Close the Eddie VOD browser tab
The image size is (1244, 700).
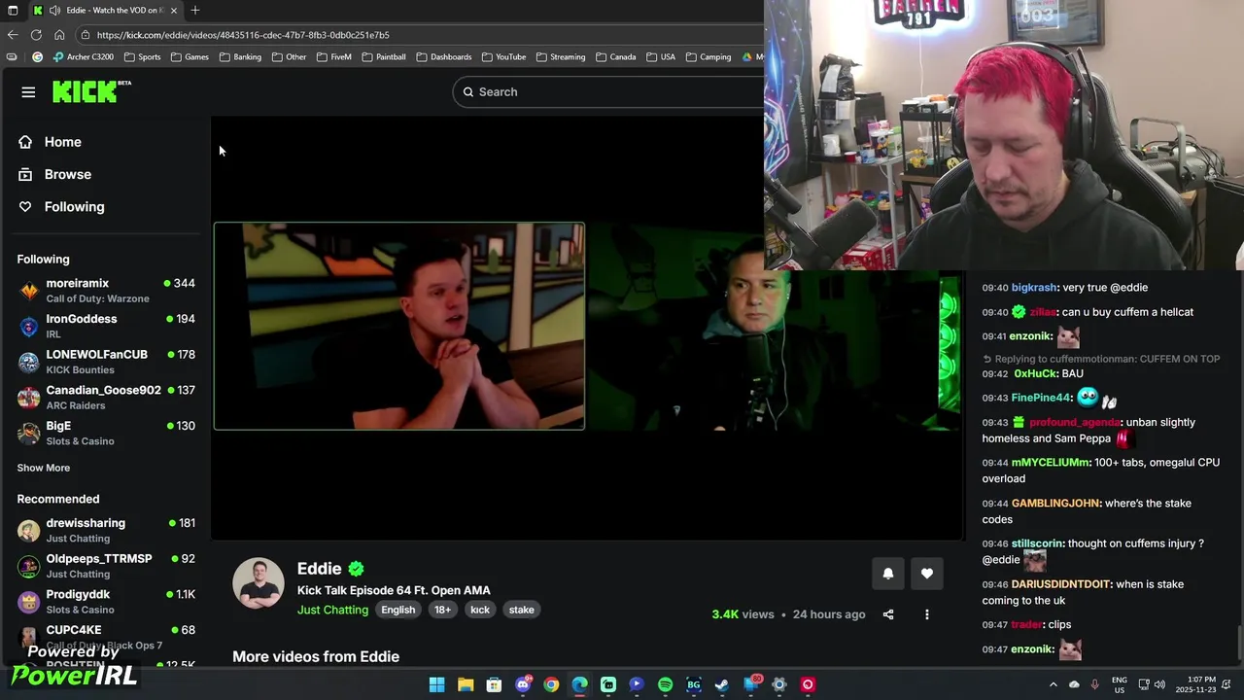click(174, 10)
